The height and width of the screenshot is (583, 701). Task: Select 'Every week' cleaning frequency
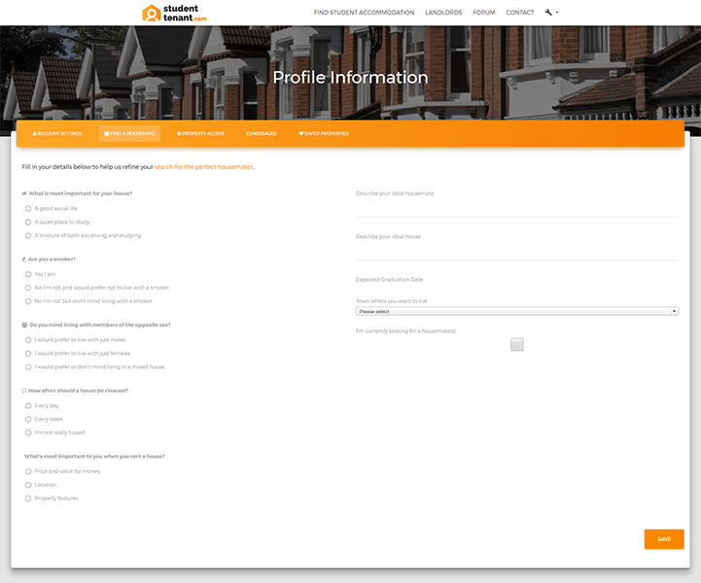tap(28, 419)
